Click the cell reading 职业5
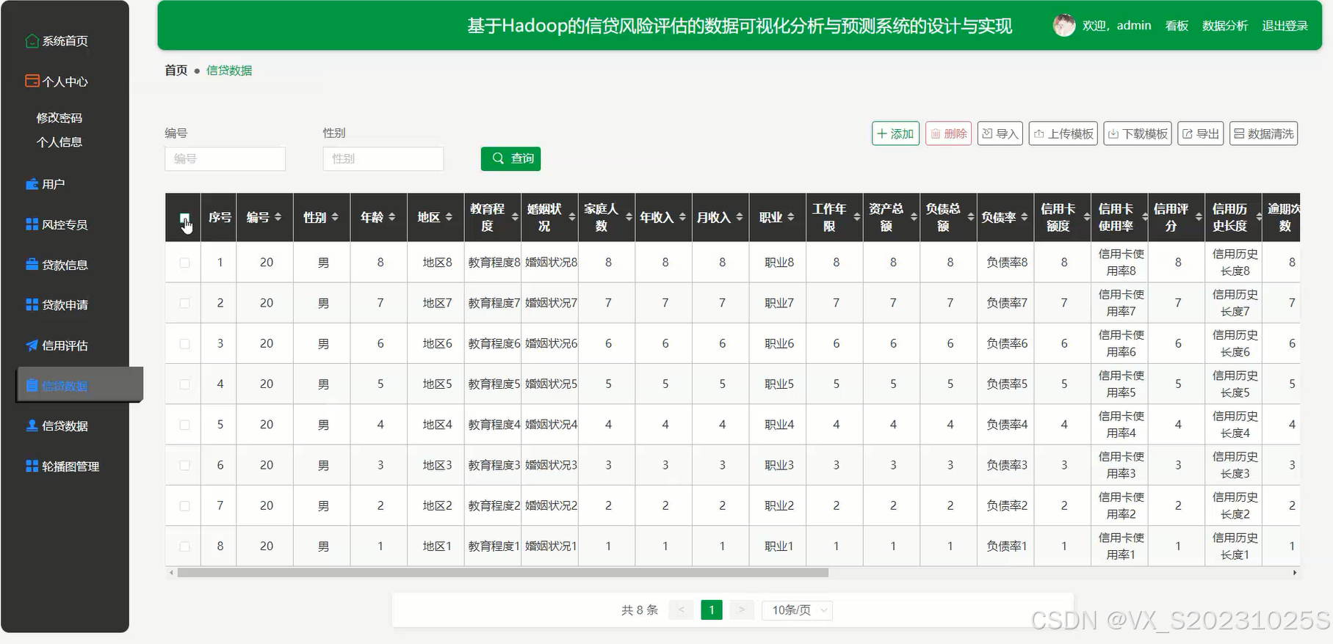Screen dimensions: 1333x644 coord(779,384)
